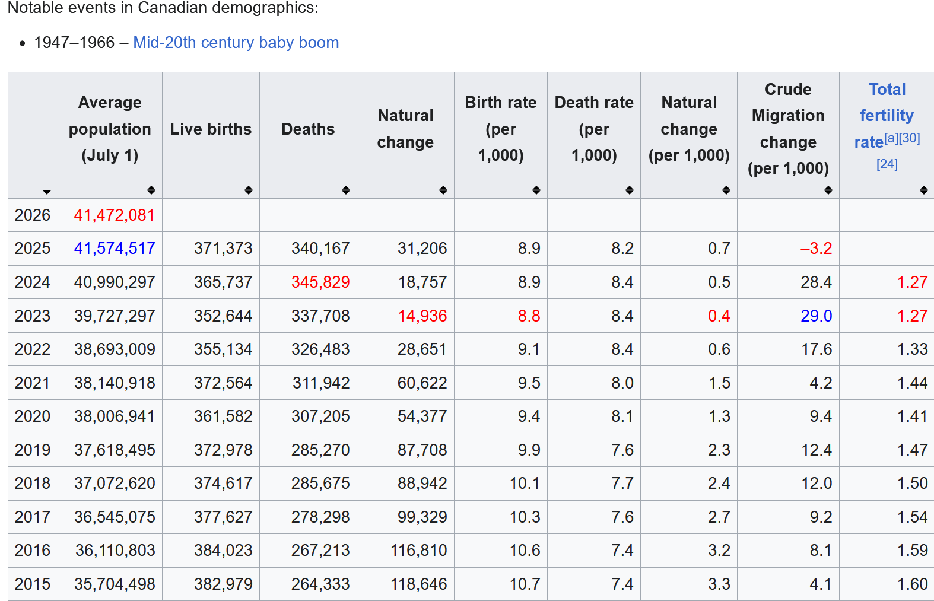
Task: Click the 2026 population value 41,472,081
Action: pyautogui.click(x=114, y=215)
